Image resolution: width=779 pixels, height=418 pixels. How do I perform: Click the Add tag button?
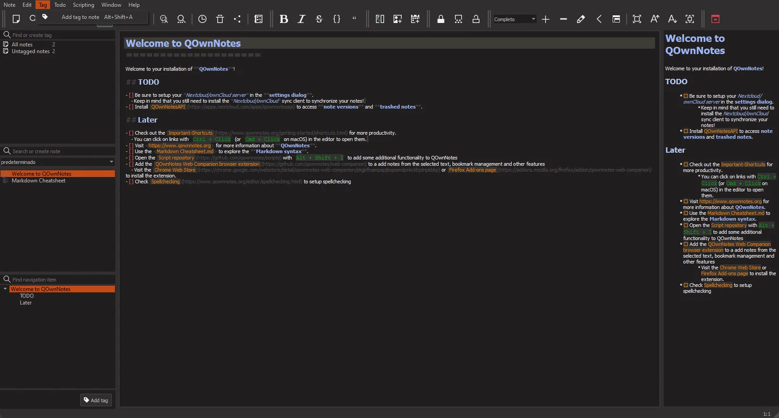(x=96, y=400)
